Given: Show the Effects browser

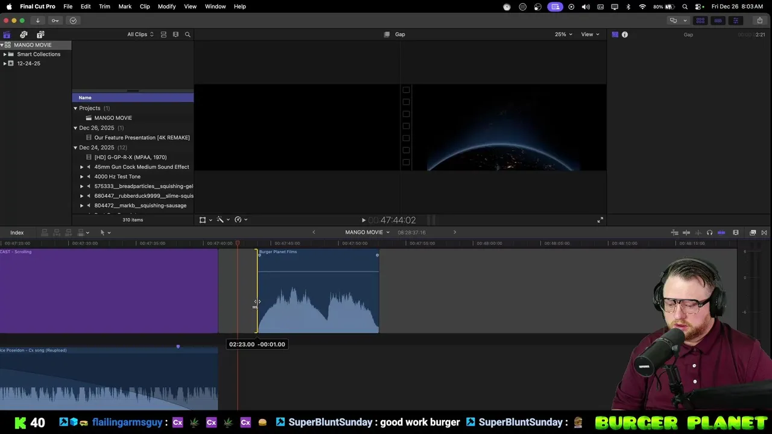Looking at the screenshot, I should coord(753,233).
